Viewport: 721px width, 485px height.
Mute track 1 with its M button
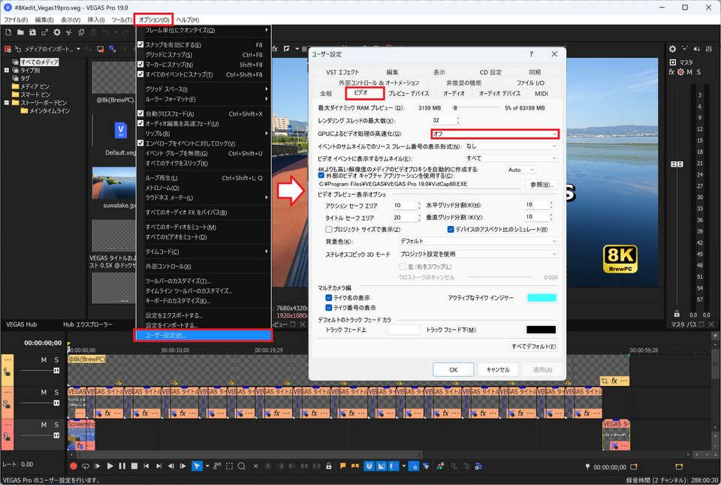point(44,360)
